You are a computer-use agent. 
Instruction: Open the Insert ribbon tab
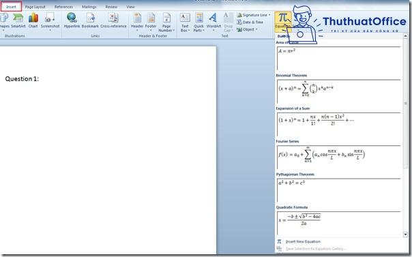pos(11,7)
